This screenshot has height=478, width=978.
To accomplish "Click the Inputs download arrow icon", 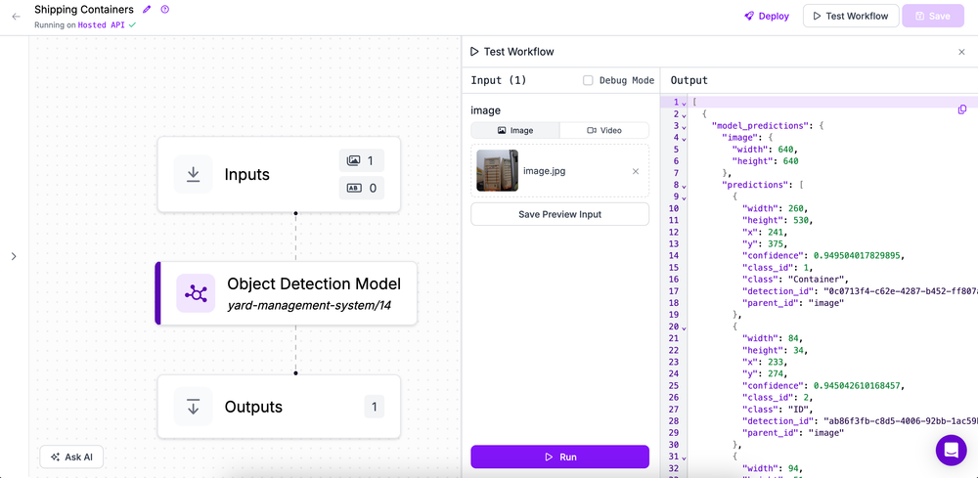I will click(x=194, y=174).
